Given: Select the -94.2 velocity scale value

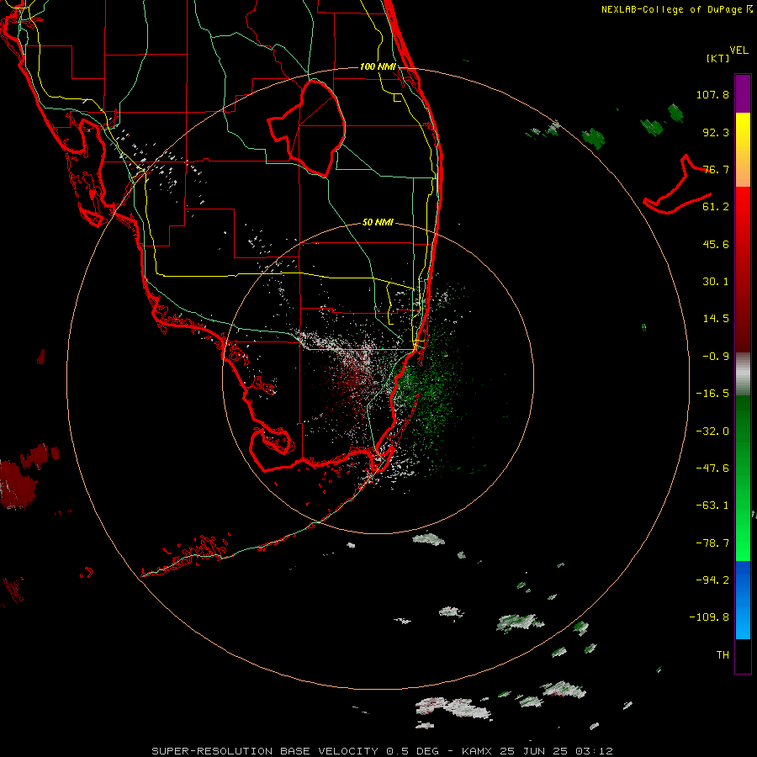Looking at the screenshot, I should (x=712, y=580).
